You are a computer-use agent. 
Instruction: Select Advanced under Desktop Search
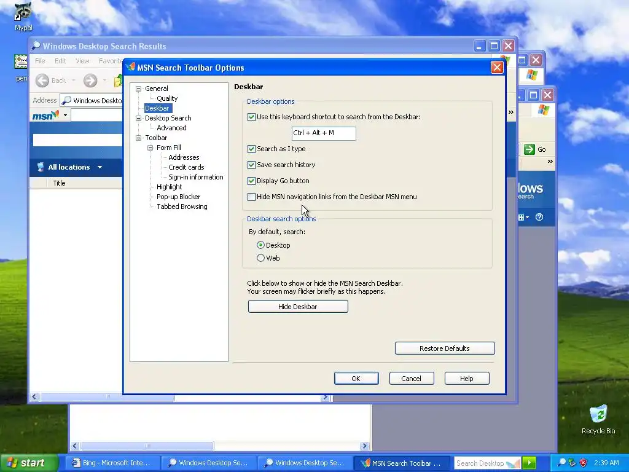tap(171, 128)
